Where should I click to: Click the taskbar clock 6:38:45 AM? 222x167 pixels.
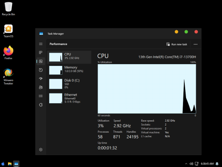click(x=207, y=163)
